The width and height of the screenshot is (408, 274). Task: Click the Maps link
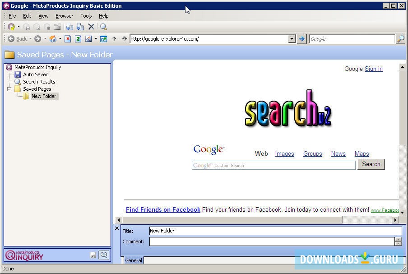click(x=362, y=154)
